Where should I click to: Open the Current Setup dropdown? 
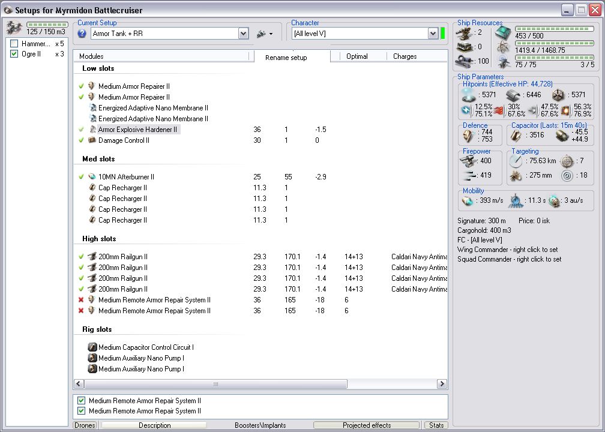point(243,34)
